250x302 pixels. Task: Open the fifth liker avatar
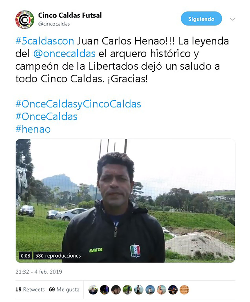(139, 290)
